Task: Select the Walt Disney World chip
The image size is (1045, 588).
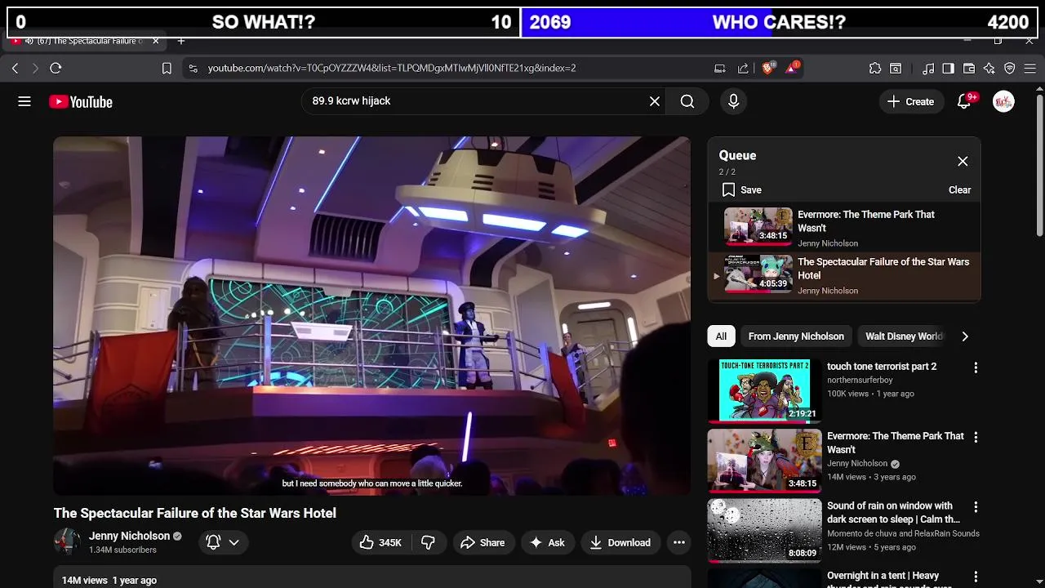Action: click(x=904, y=336)
